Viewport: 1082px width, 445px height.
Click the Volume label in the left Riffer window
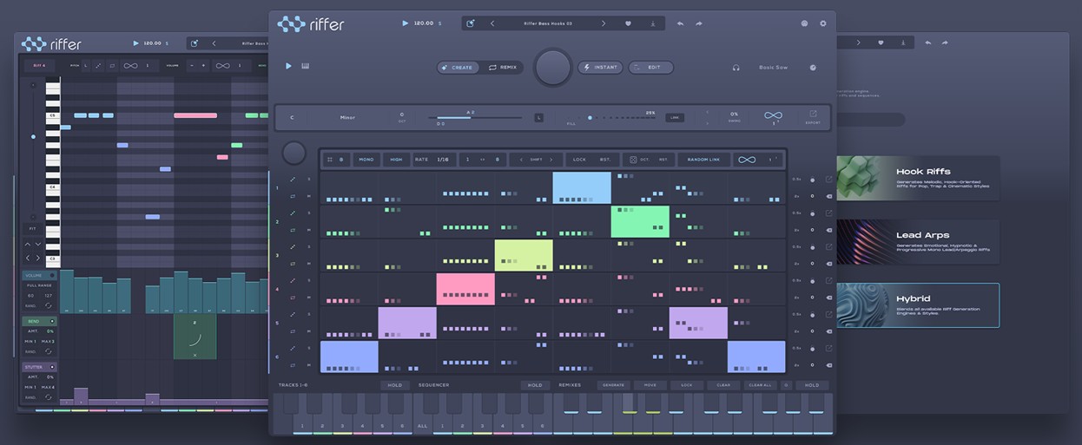point(33,275)
